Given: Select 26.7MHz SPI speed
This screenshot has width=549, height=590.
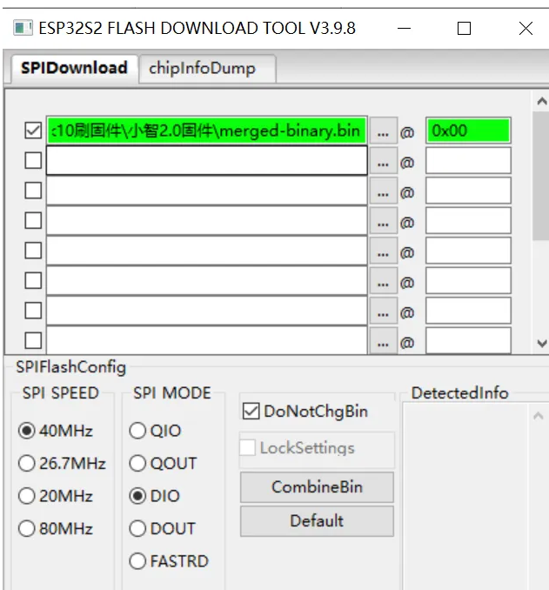Looking at the screenshot, I should 27,464.
